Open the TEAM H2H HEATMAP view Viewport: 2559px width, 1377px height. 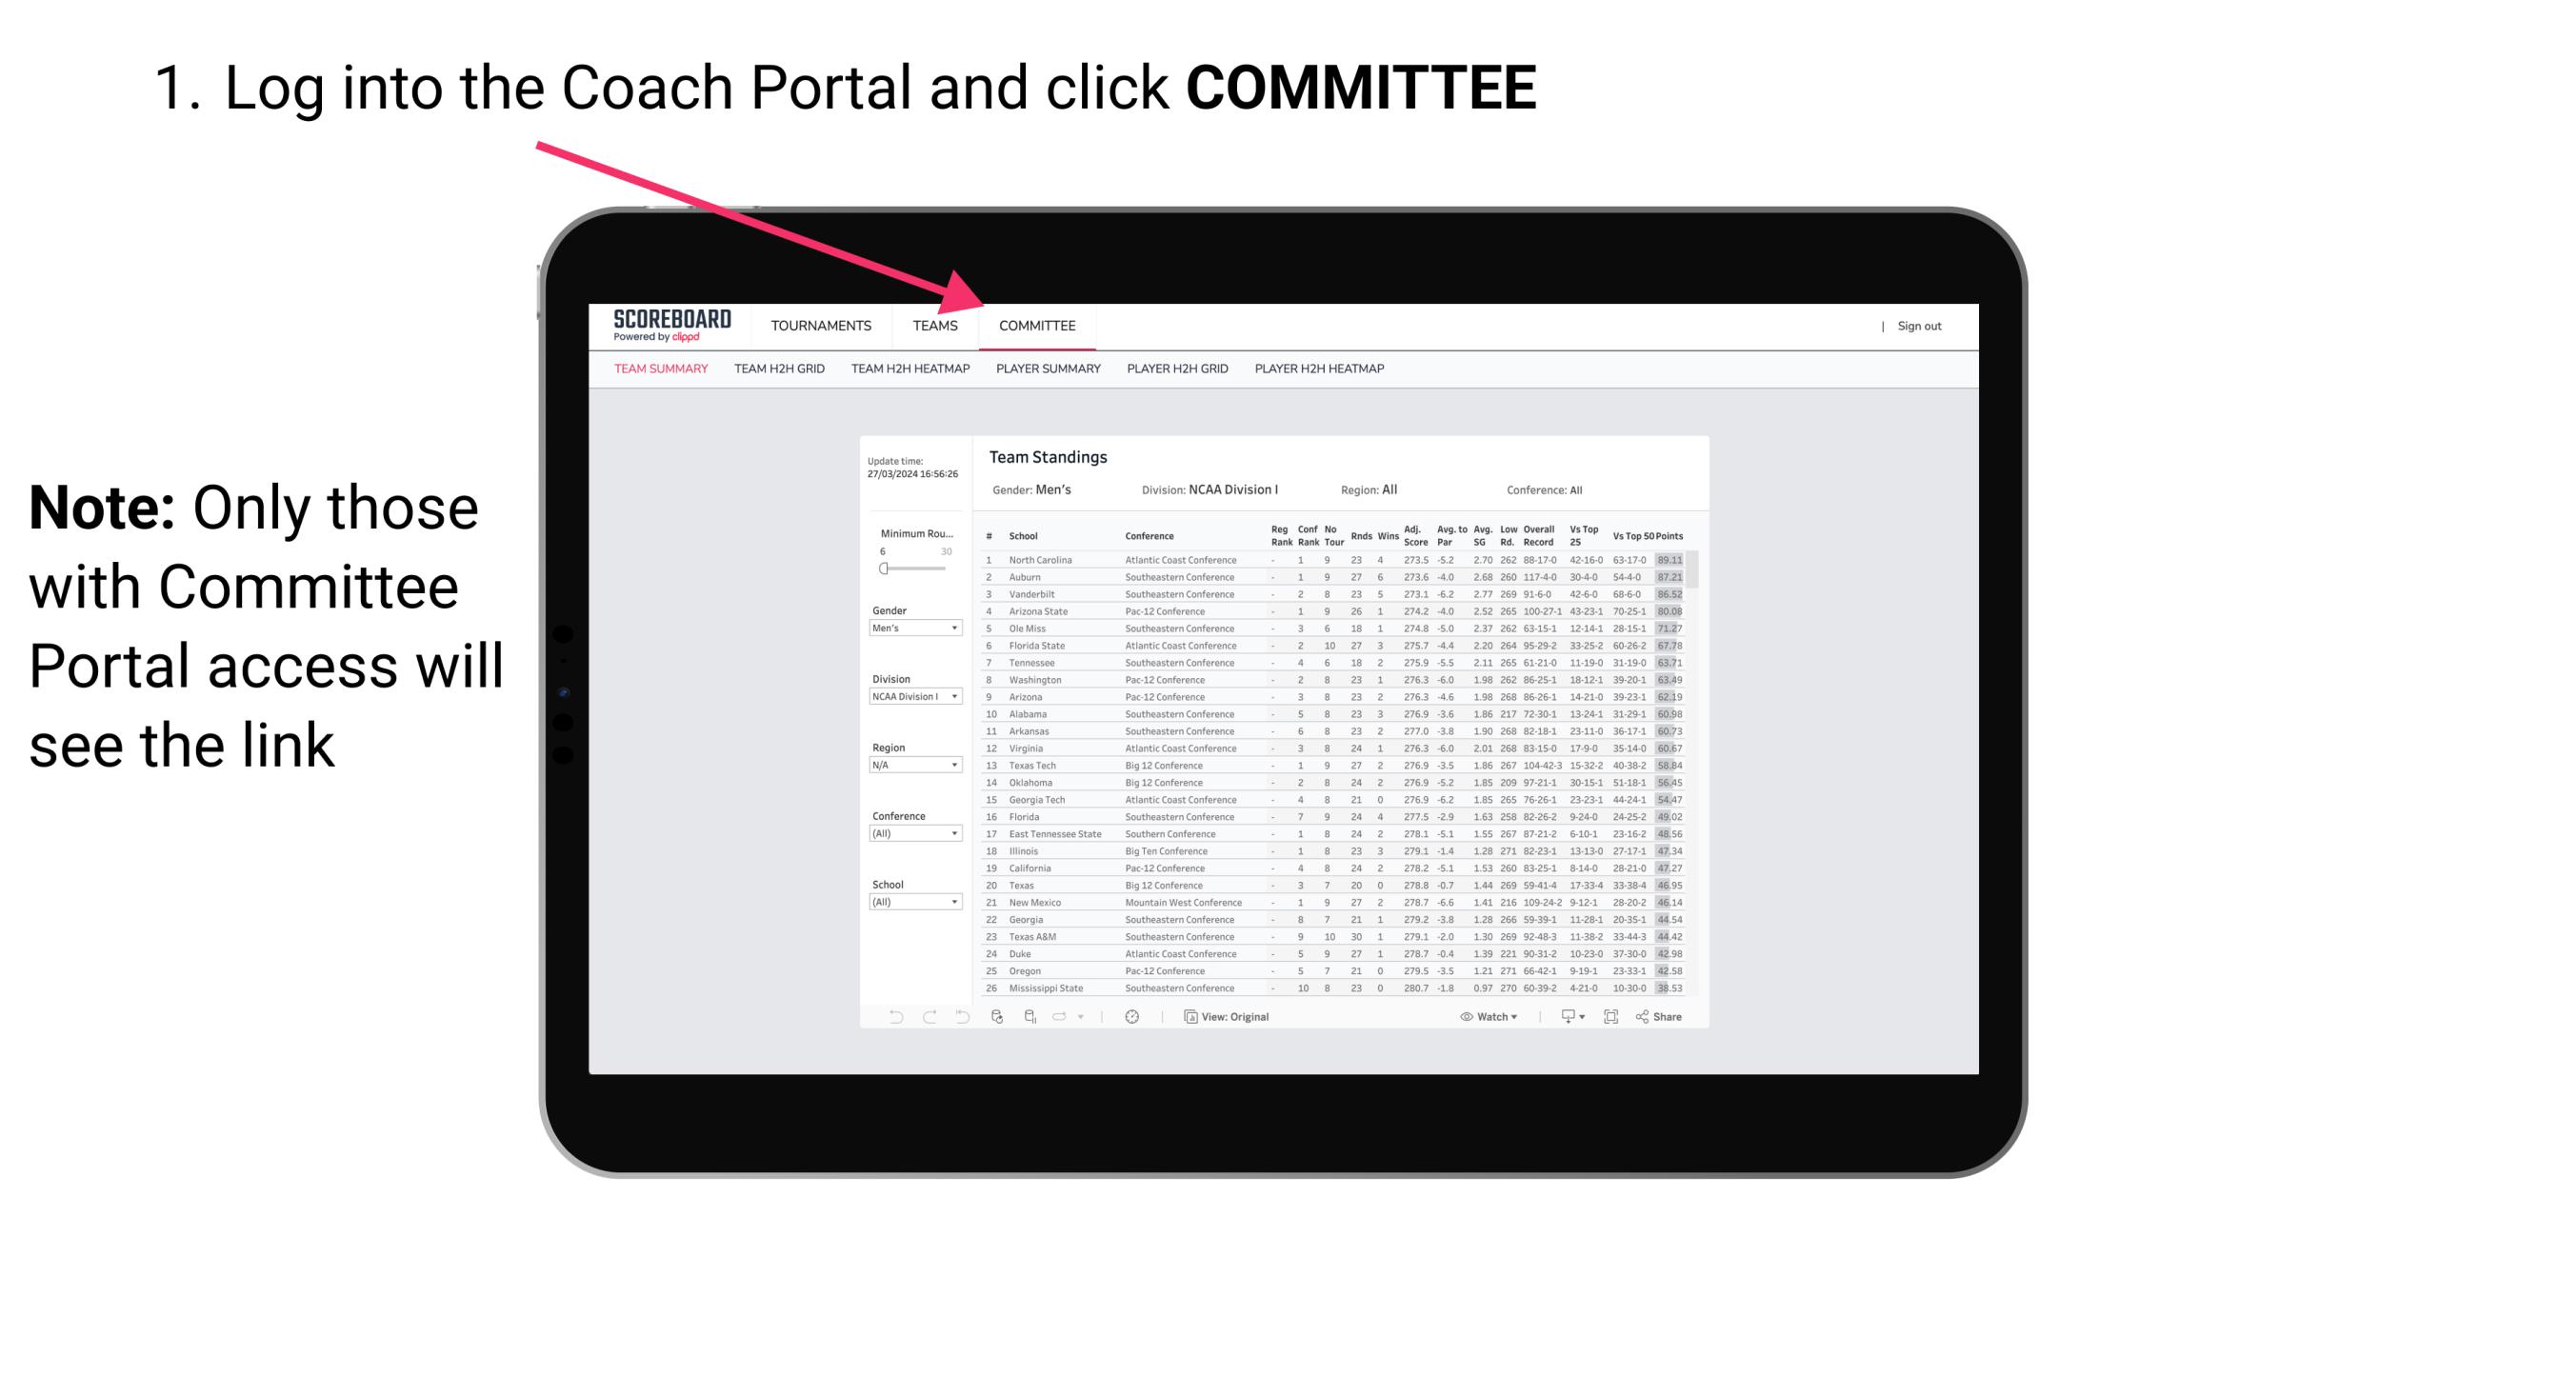tap(908, 369)
